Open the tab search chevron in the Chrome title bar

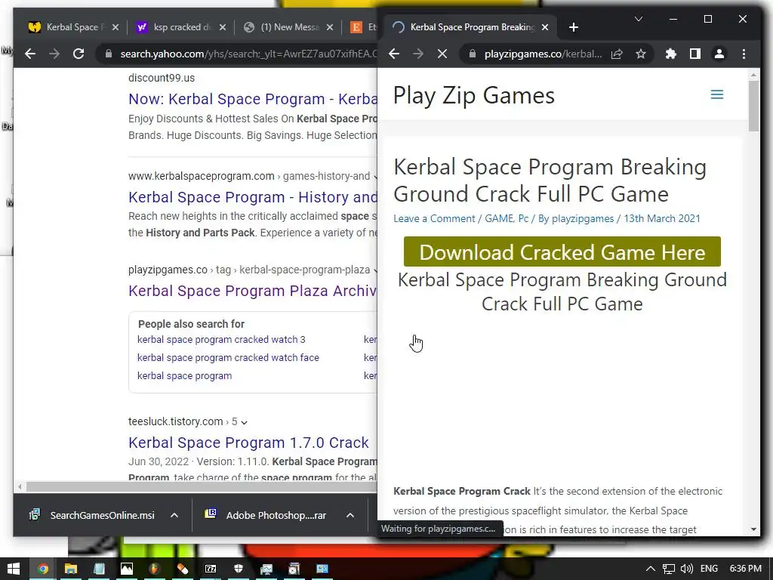coord(639,19)
